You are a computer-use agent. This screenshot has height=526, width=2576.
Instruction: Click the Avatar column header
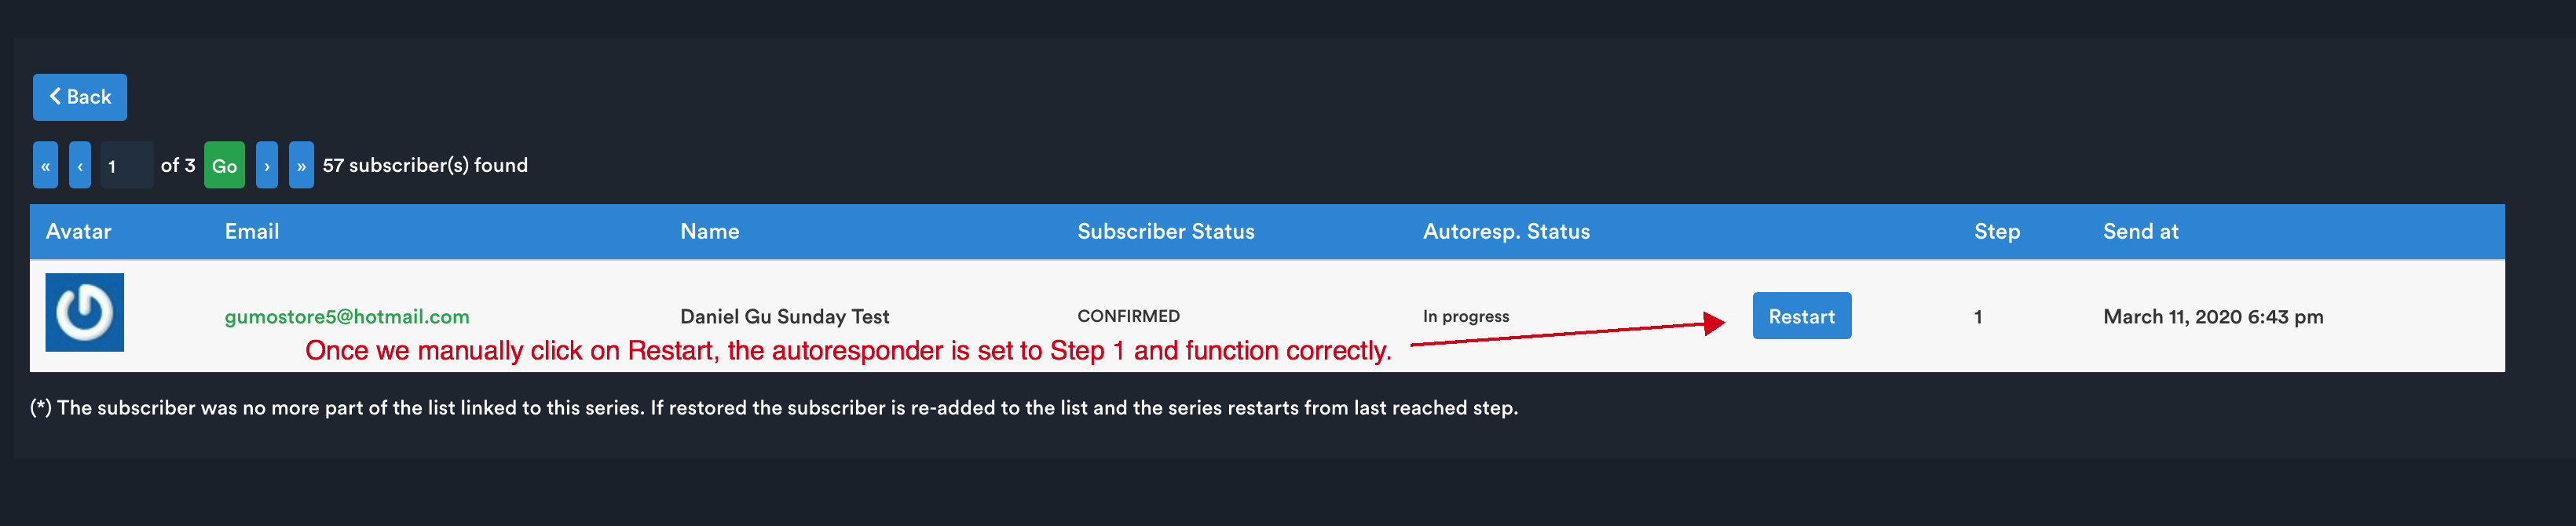(78, 232)
